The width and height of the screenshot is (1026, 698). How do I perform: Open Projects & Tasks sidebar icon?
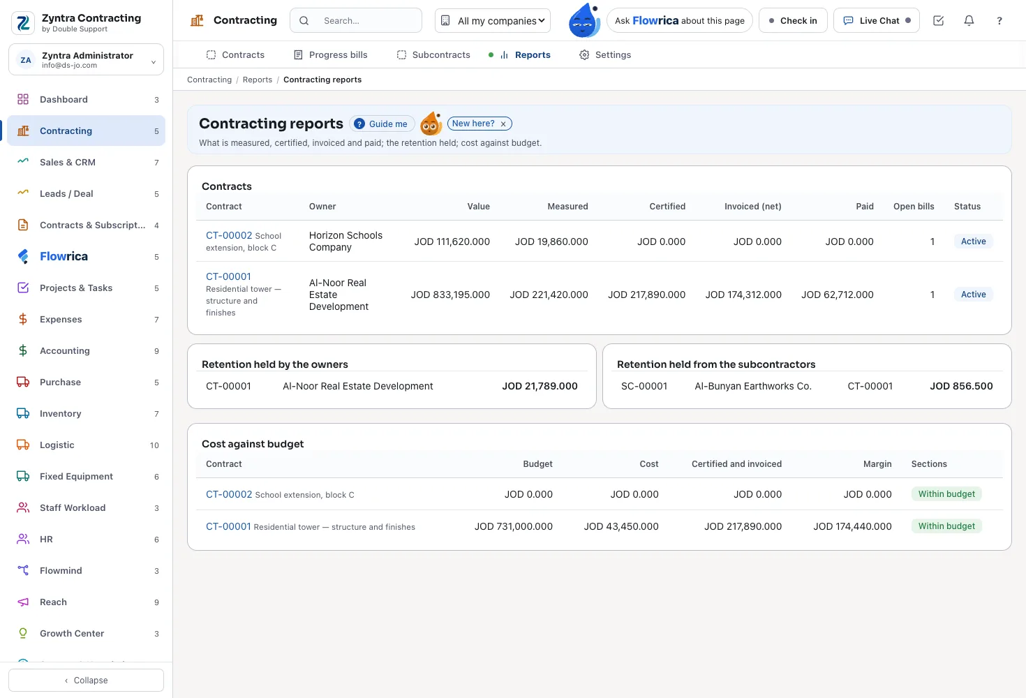[x=23, y=288]
